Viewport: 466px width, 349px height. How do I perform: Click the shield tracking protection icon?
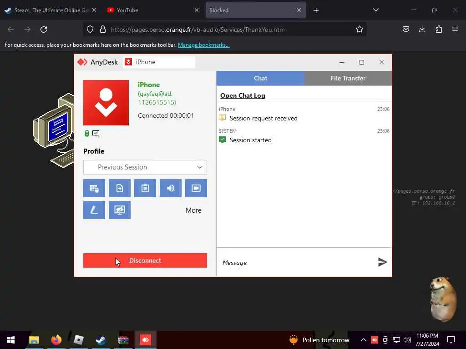(90, 30)
